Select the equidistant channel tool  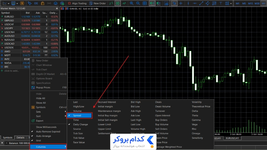208,3
